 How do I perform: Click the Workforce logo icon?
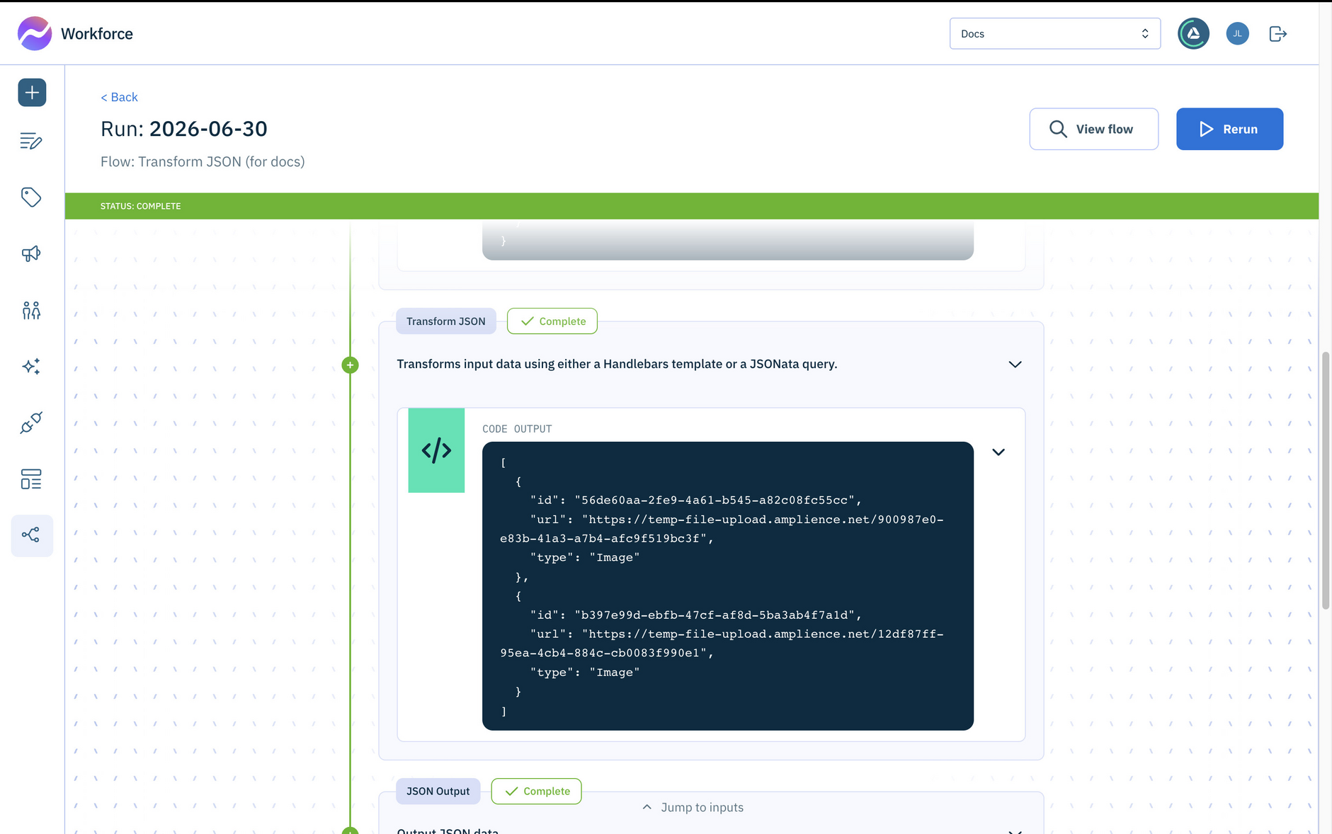[35, 33]
